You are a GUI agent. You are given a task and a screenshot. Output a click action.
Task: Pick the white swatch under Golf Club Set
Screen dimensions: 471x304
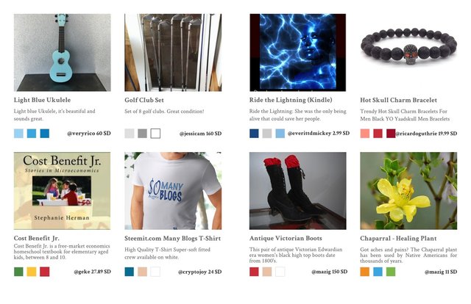coord(155,134)
